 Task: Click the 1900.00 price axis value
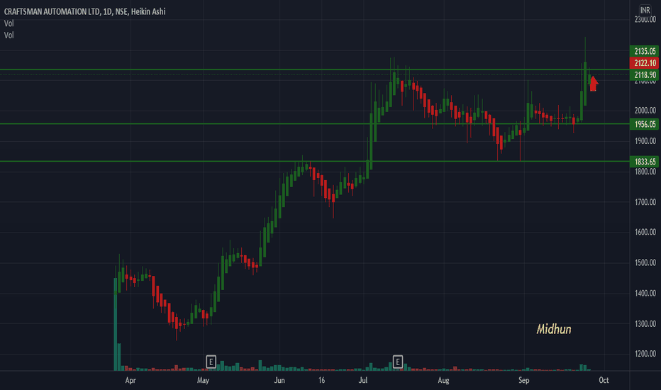(x=645, y=141)
